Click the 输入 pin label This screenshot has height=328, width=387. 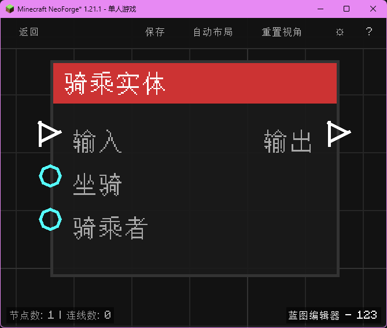click(x=98, y=141)
